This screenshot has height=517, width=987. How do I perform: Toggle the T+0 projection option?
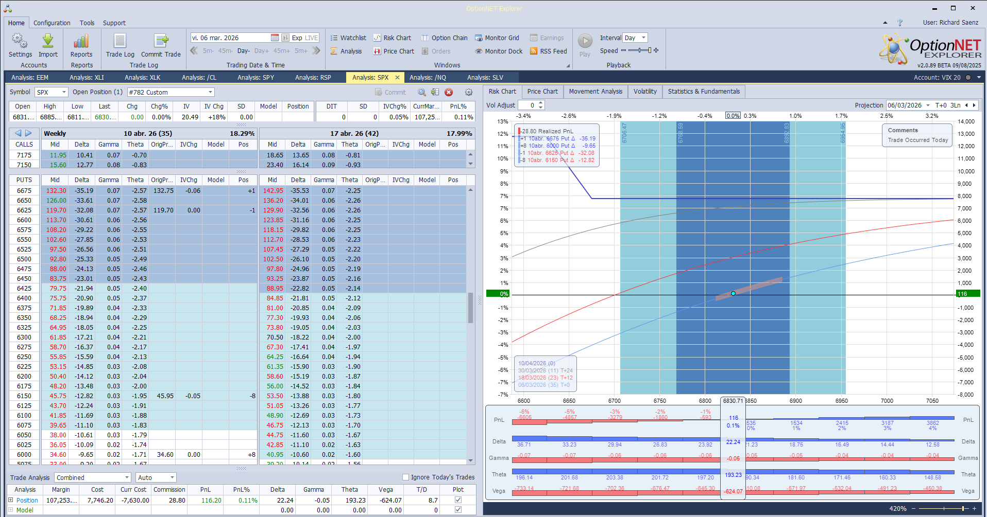(941, 105)
